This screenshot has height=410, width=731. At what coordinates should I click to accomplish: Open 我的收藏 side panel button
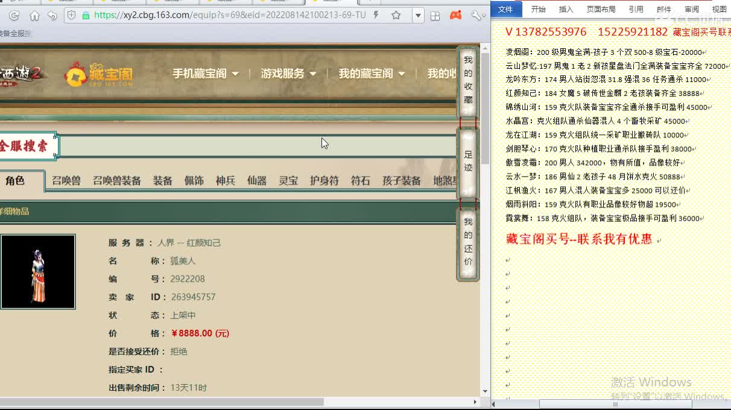(x=468, y=80)
